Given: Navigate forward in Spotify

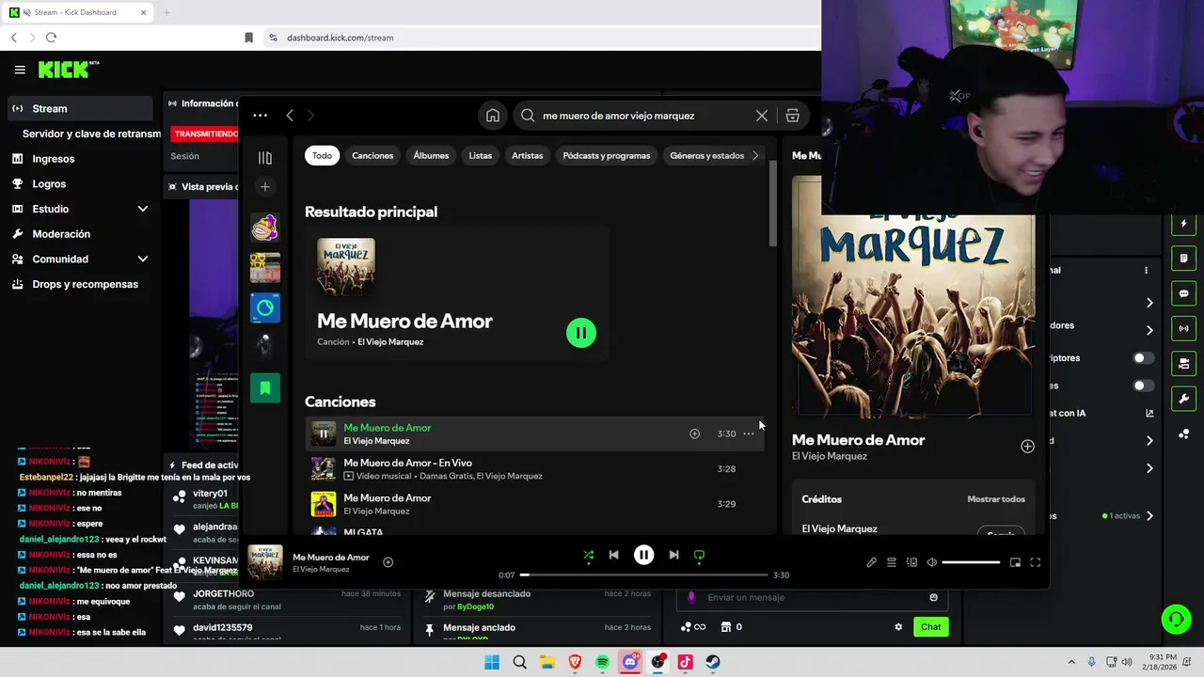Looking at the screenshot, I should pyautogui.click(x=310, y=116).
